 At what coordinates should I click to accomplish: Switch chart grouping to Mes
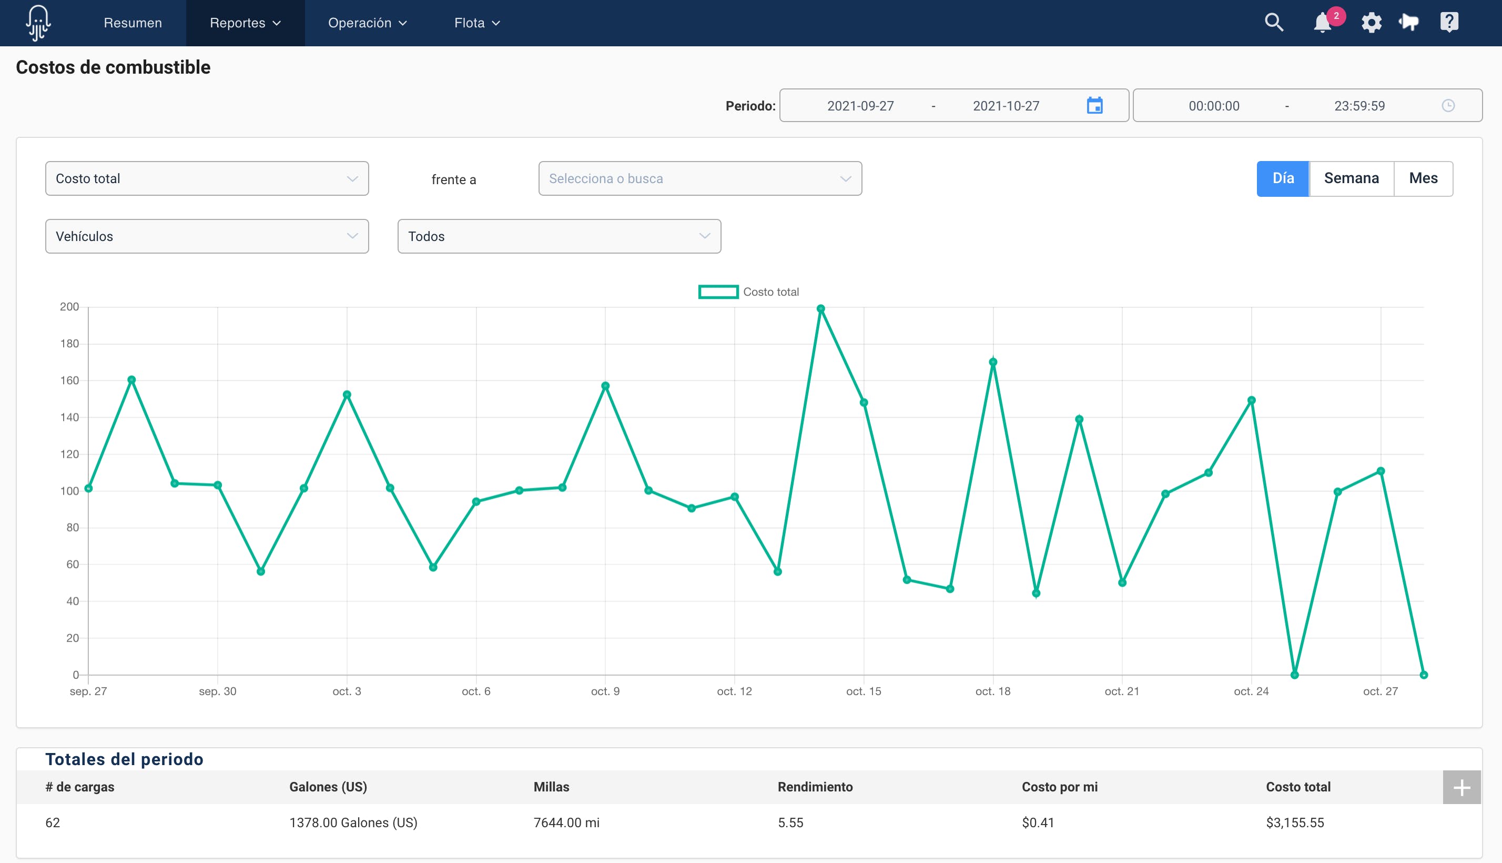pos(1423,178)
